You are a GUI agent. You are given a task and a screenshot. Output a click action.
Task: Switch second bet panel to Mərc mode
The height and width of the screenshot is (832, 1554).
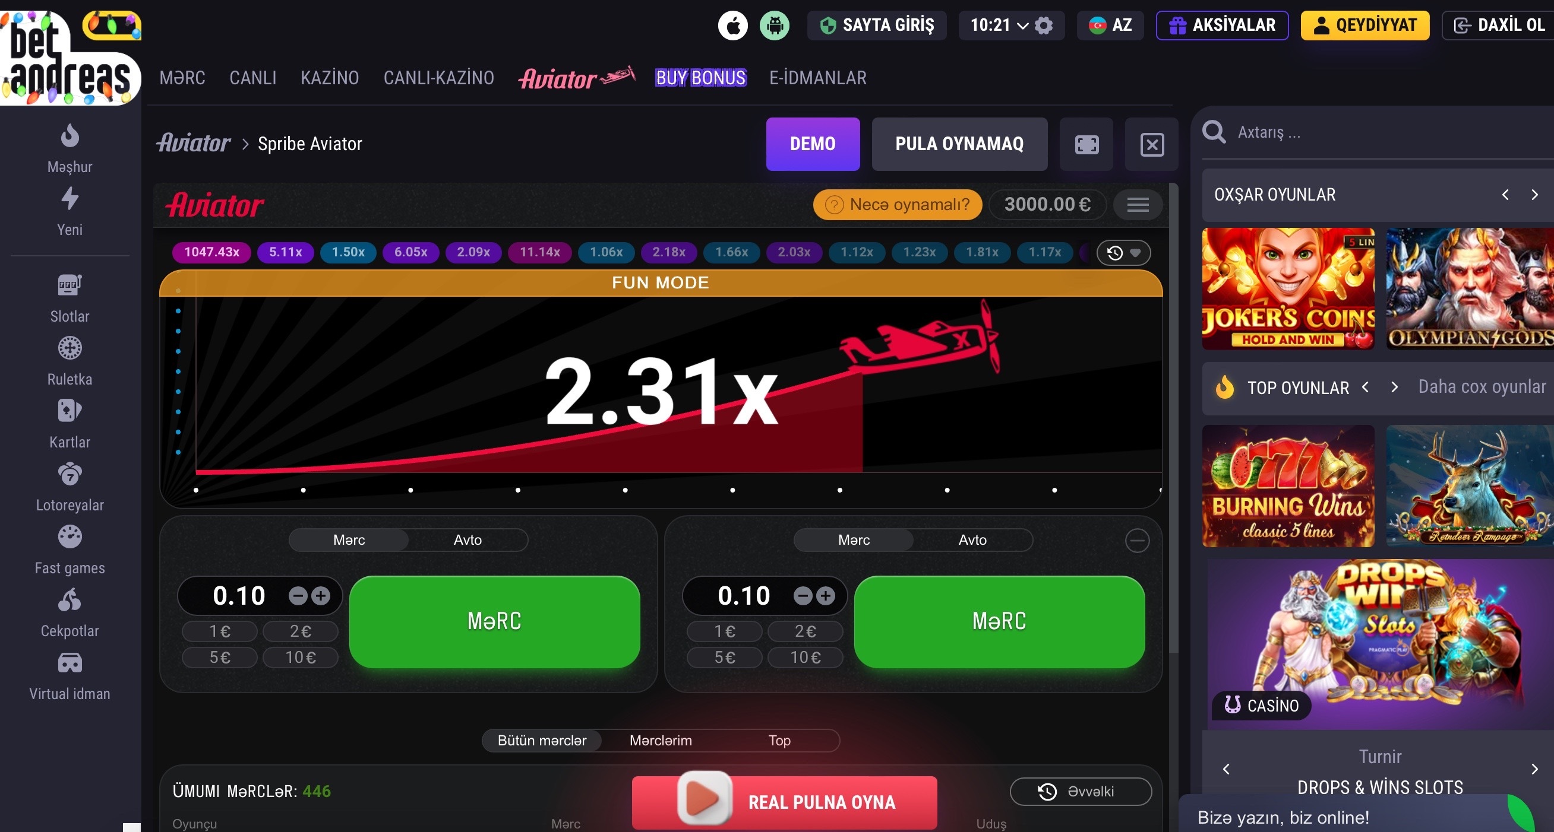[x=854, y=540]
